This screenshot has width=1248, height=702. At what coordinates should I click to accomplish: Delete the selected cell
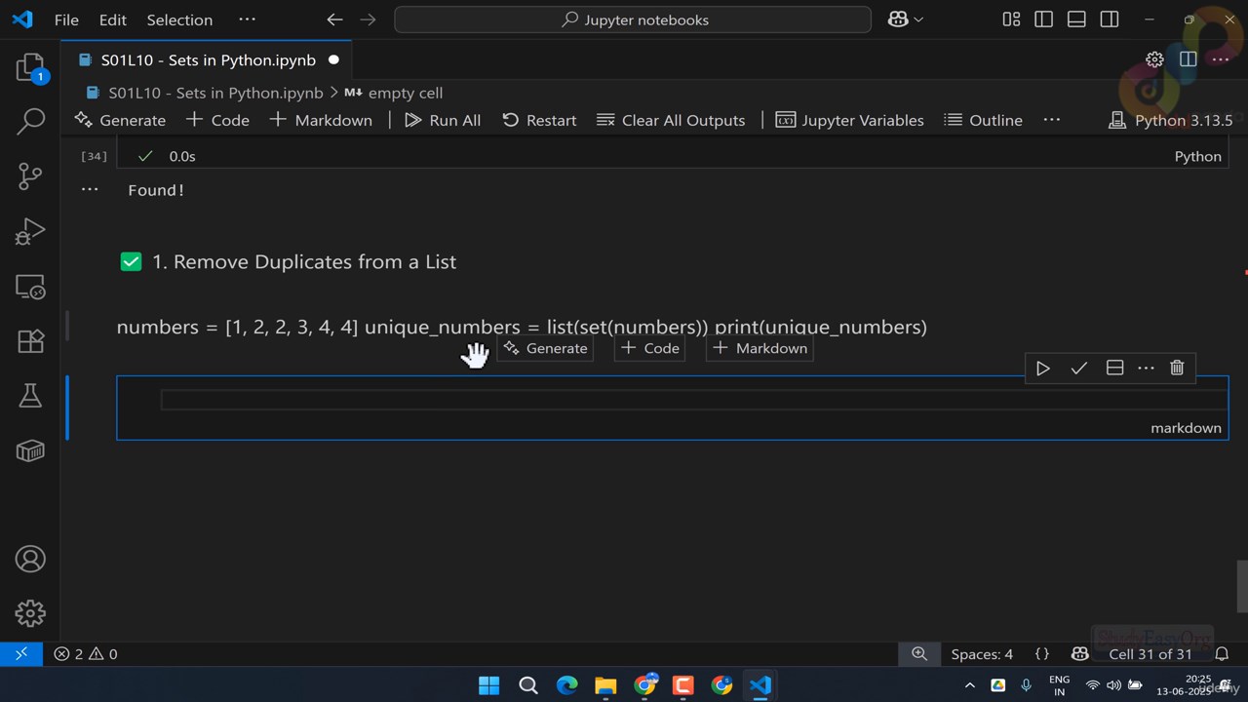tap(1177, 368)
